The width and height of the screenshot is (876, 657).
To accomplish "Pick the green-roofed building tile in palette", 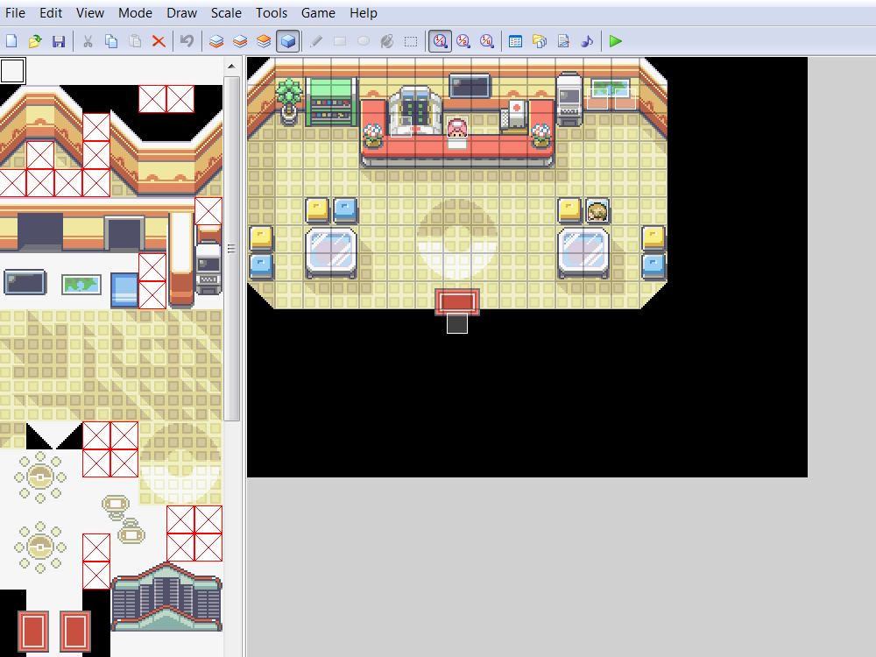I will [x=166, y=597].
